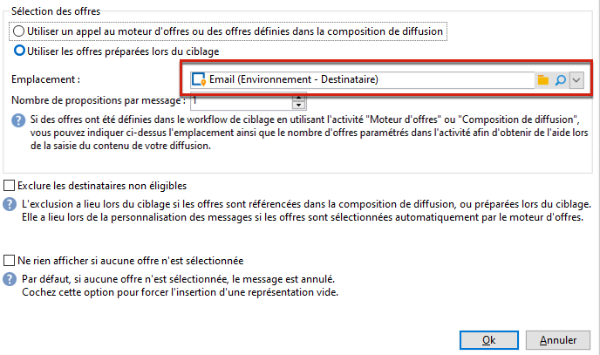Click into the Emplacement text field

pos(362,79)
